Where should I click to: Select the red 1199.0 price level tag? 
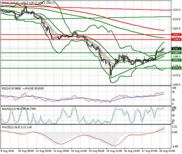tap(176, 40)
